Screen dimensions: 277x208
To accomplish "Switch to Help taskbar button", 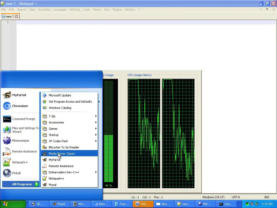I will (143, 204).
